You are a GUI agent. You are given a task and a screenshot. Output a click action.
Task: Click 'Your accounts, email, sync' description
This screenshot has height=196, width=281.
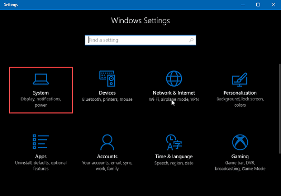tap(107, 166)
